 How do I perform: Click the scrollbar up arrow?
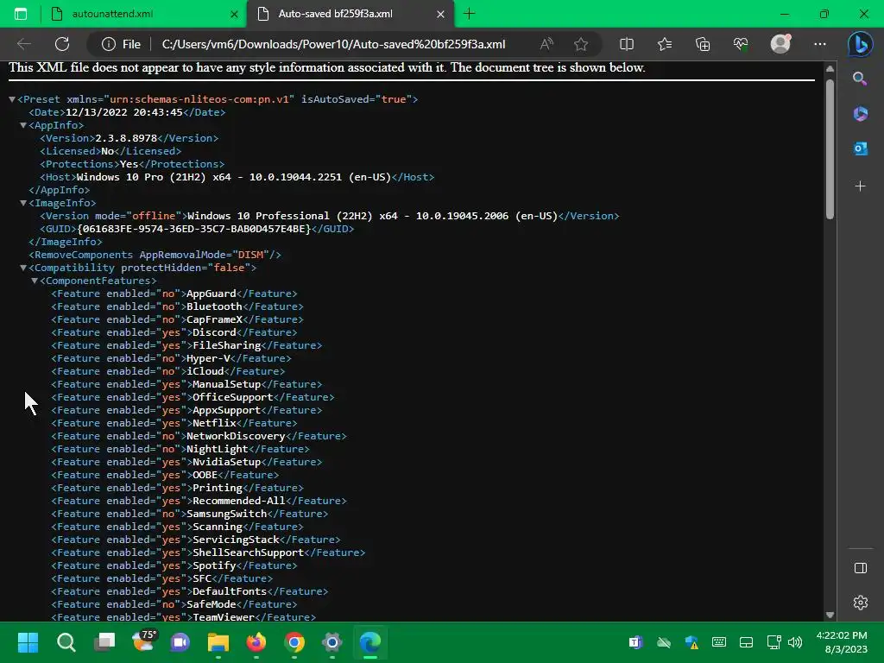(830, 69)
